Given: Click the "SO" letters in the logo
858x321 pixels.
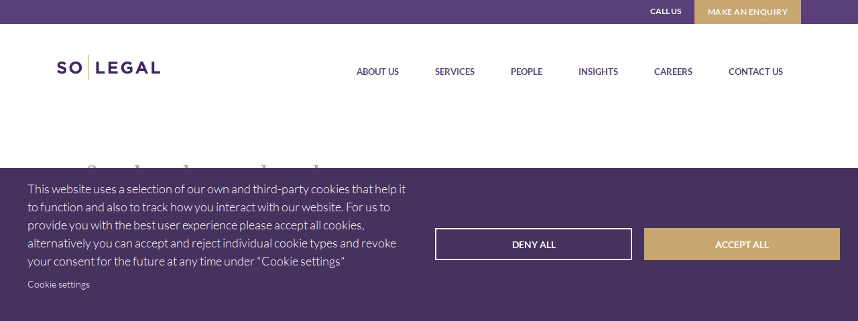Looking at the screenshot, I should point(69,68).
